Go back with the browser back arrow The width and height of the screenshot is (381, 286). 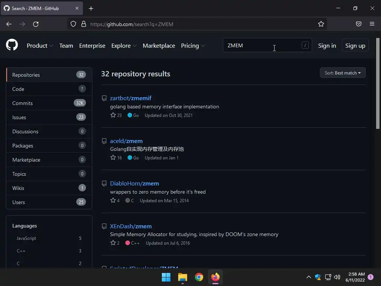tap(9, 24)
